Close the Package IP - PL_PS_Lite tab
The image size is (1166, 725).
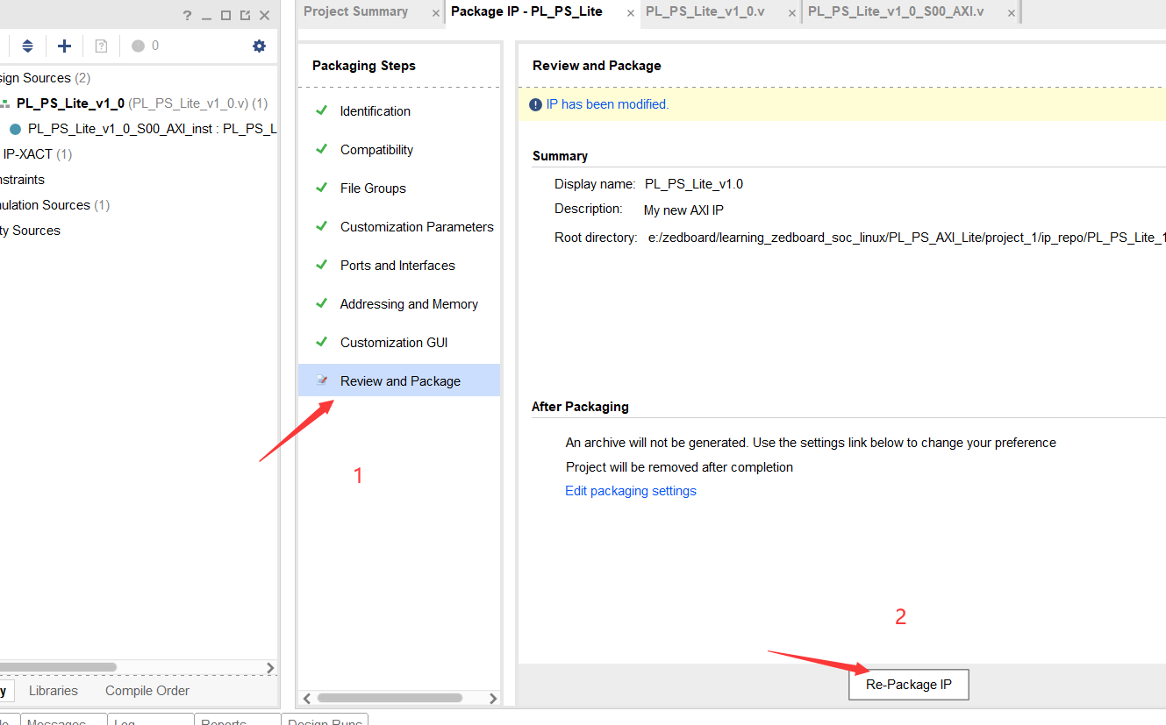[x=631, y=13]
